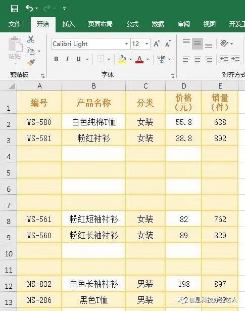Select cell B2 containing 白色纯棉T恤
This screenshot has width=245, height=311.
pos(93,122)
